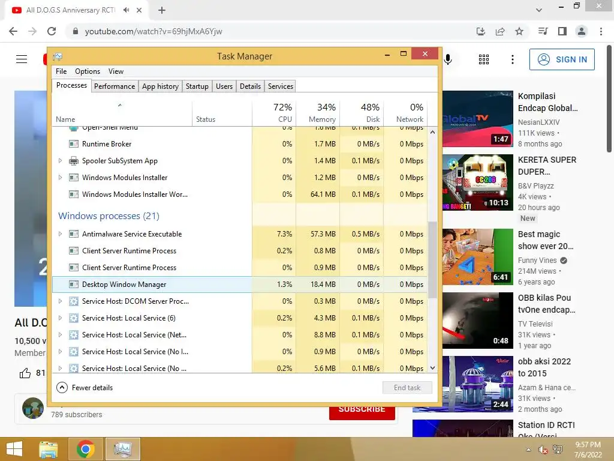
Task: Open the Best magic show ever thumbnail
Action: pos(478,257)
